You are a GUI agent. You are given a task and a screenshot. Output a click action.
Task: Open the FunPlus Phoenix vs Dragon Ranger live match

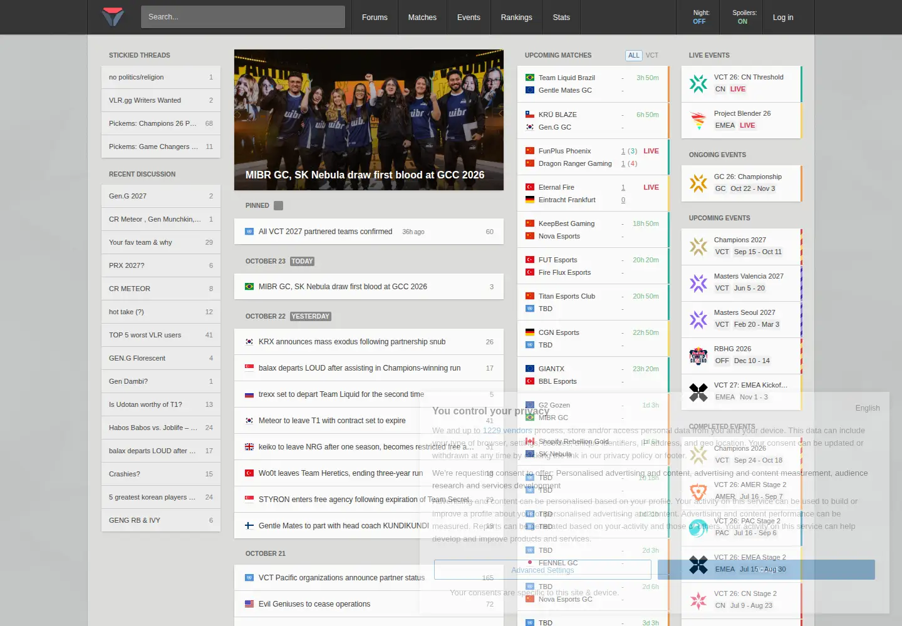coord(593,157)
